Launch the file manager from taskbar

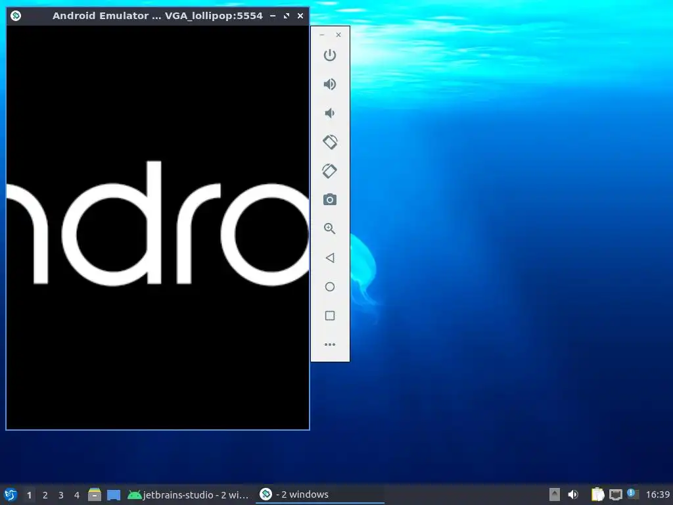(95, 494)
